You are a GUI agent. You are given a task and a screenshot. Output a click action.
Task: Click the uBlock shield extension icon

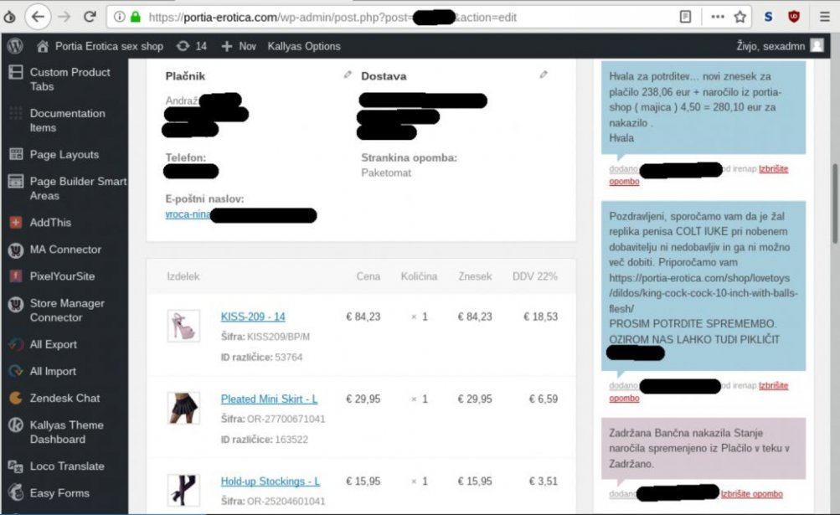pos(794,17)
